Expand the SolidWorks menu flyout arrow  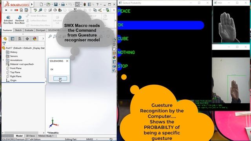32,4
